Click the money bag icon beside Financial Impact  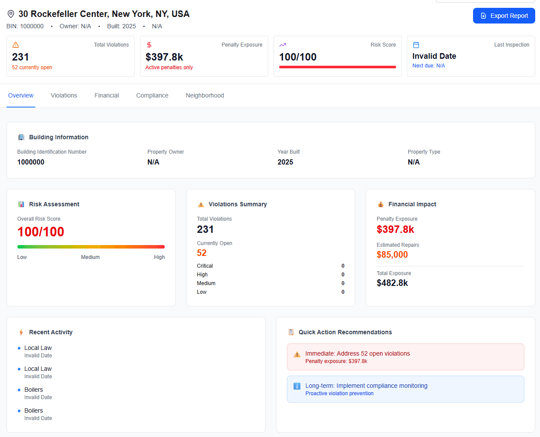coord(380,204)
